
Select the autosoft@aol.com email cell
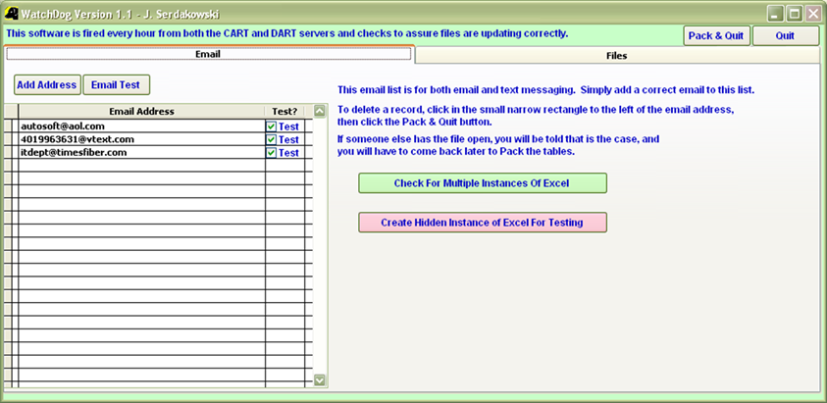tap(141, 126)
